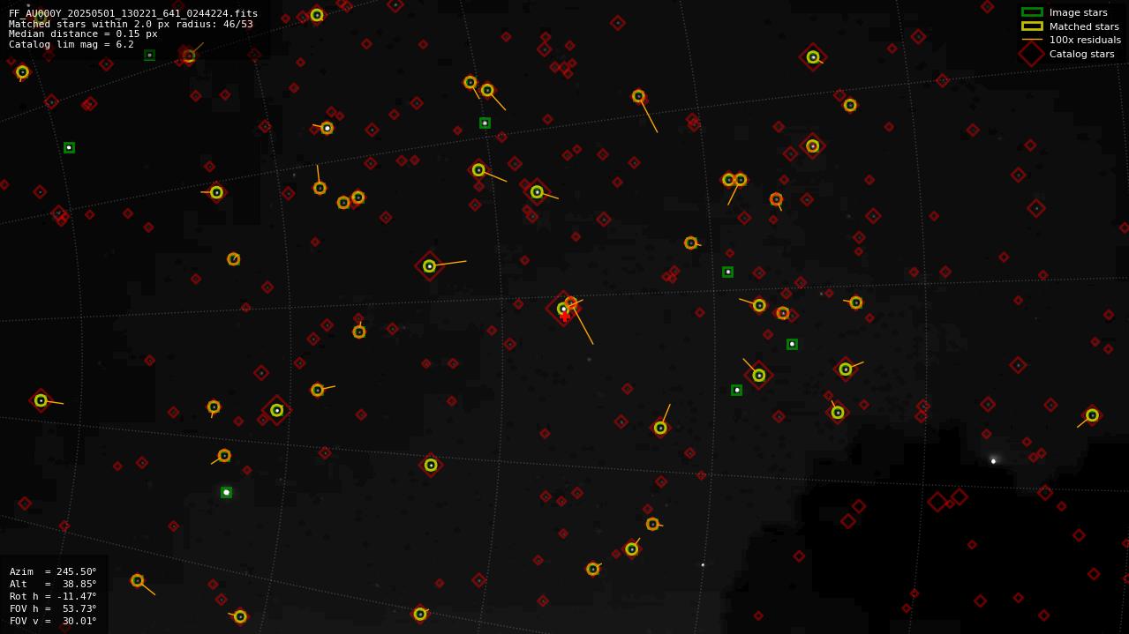The width and height of the screenshot is (1129, 634).
Task: Click 'Catalog lim mag = 6.2' line
Action: click(72, 44)
